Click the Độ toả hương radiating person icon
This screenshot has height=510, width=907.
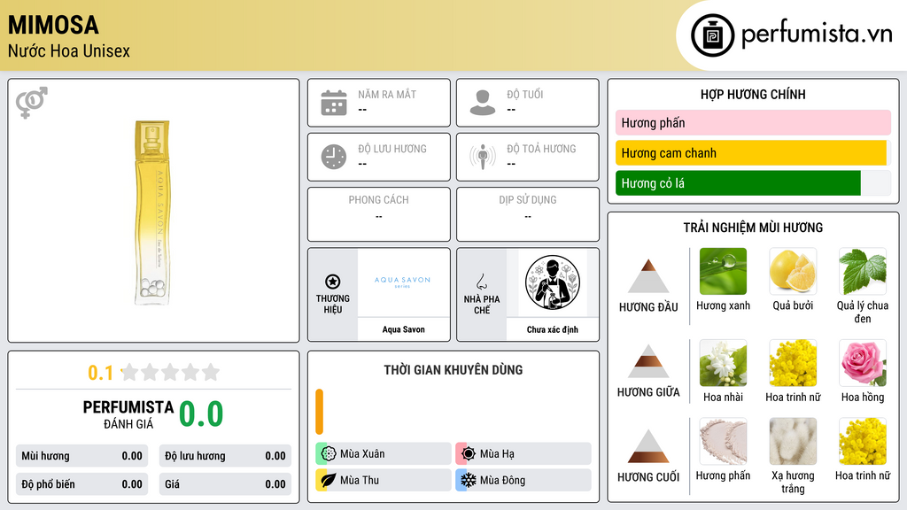point(483,157)
